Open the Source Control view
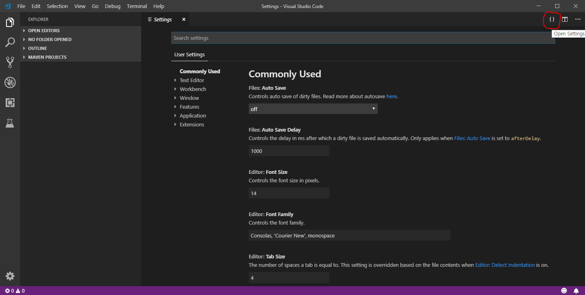This screenshot has height=295, width=585. (x=10, y=62)
